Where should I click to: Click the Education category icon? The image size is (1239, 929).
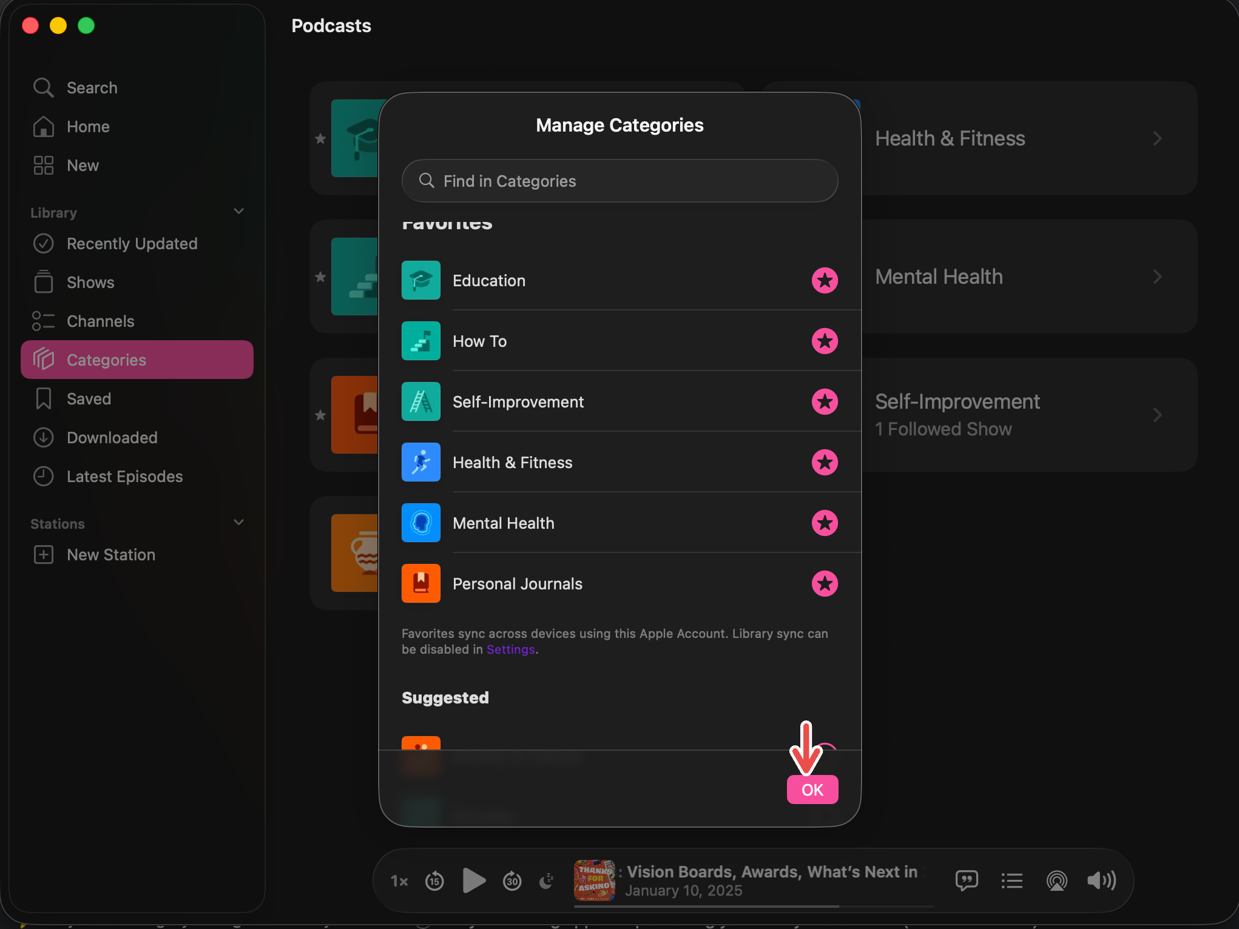coord(421,280)
